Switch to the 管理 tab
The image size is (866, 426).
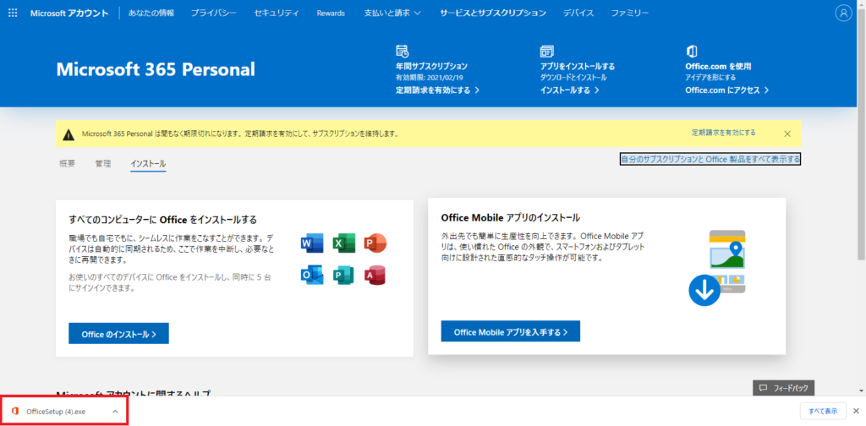click(102, 163)
